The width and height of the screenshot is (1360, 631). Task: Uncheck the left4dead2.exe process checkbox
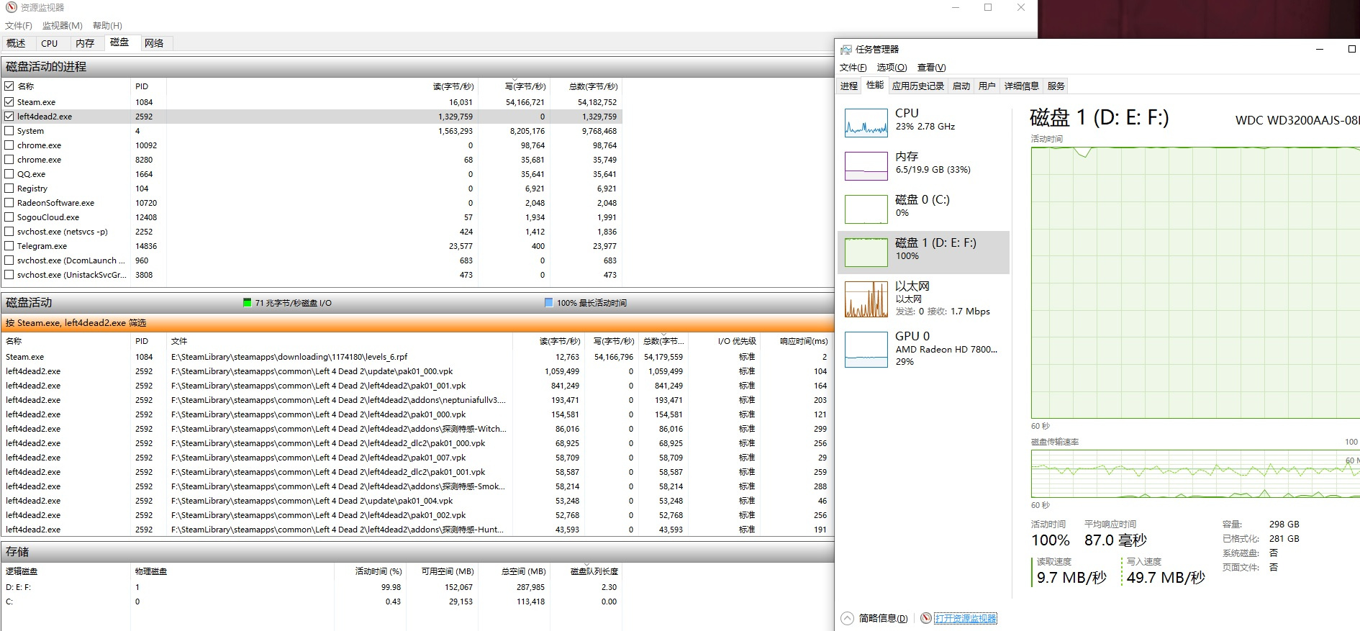[9, 117]
